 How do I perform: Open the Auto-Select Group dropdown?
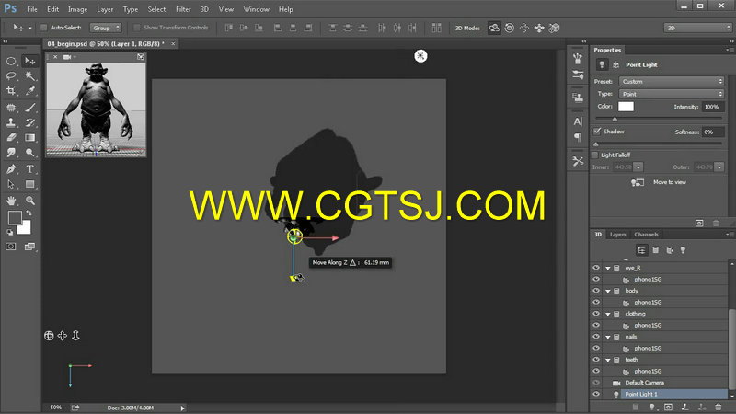(106, 29)
